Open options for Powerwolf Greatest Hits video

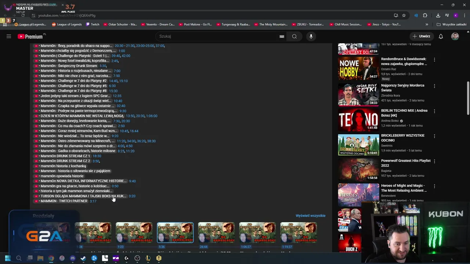434,161
